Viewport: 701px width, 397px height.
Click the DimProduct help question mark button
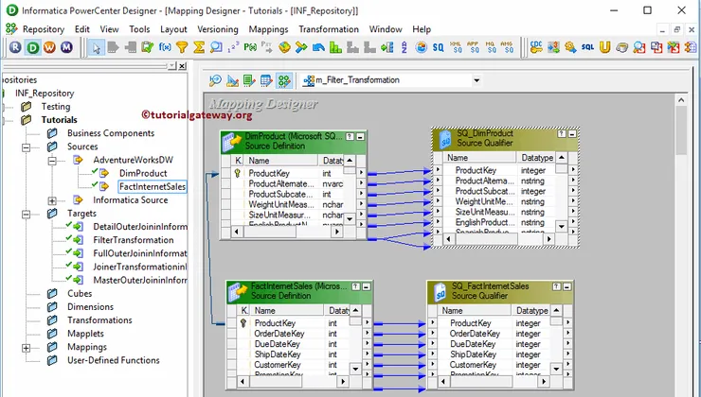pos(350,136)
